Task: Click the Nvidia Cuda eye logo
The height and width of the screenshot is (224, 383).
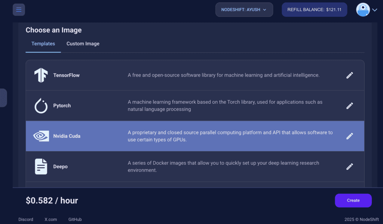Action: 41,136
